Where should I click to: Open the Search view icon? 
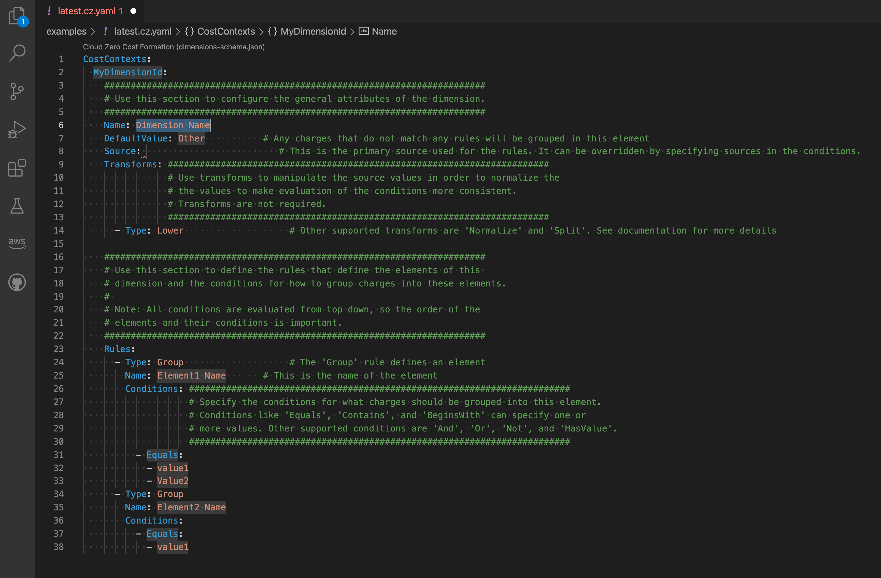tap(17, 53)
